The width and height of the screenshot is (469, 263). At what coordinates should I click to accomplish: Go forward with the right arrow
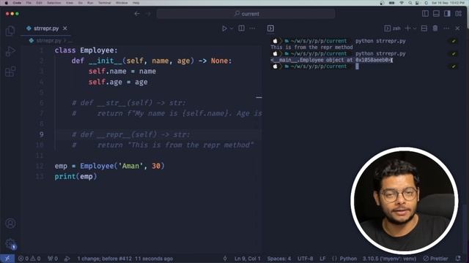148,14
